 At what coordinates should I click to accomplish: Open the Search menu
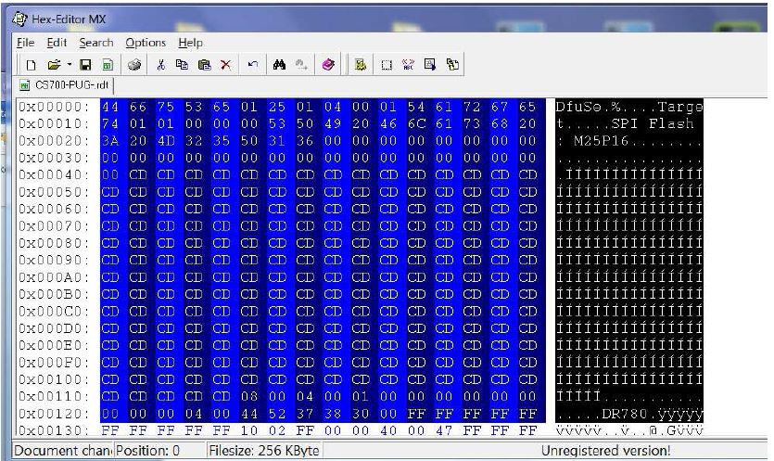coord(96,43)
